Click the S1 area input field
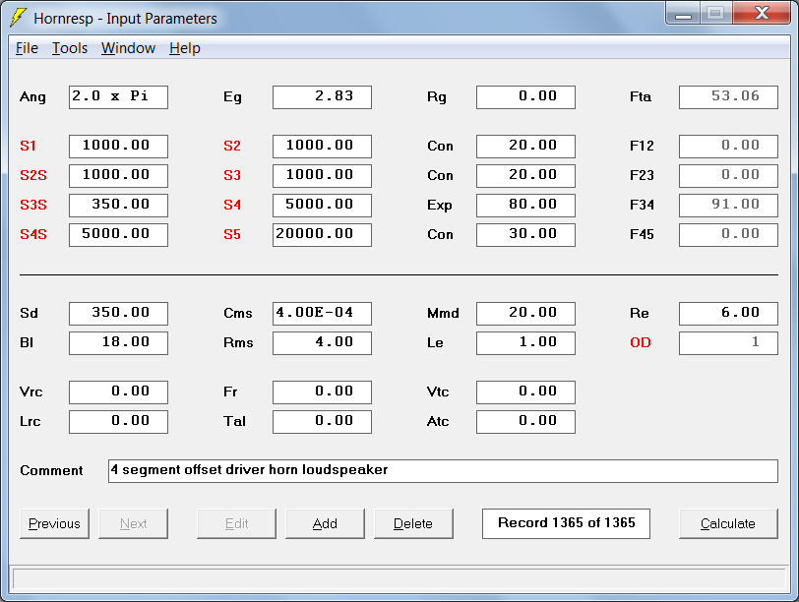799x602 pixels. click(118, 147)
